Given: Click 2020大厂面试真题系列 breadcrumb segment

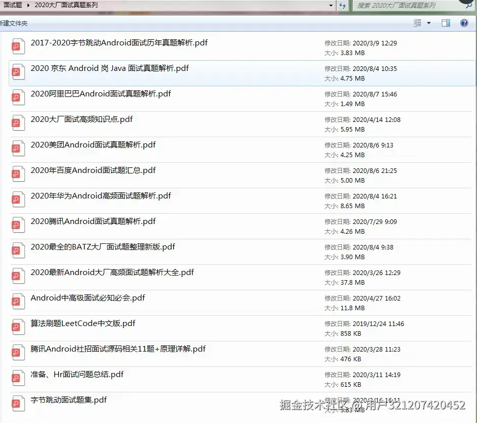Looking at the screenshot, I should coord(66,5).
